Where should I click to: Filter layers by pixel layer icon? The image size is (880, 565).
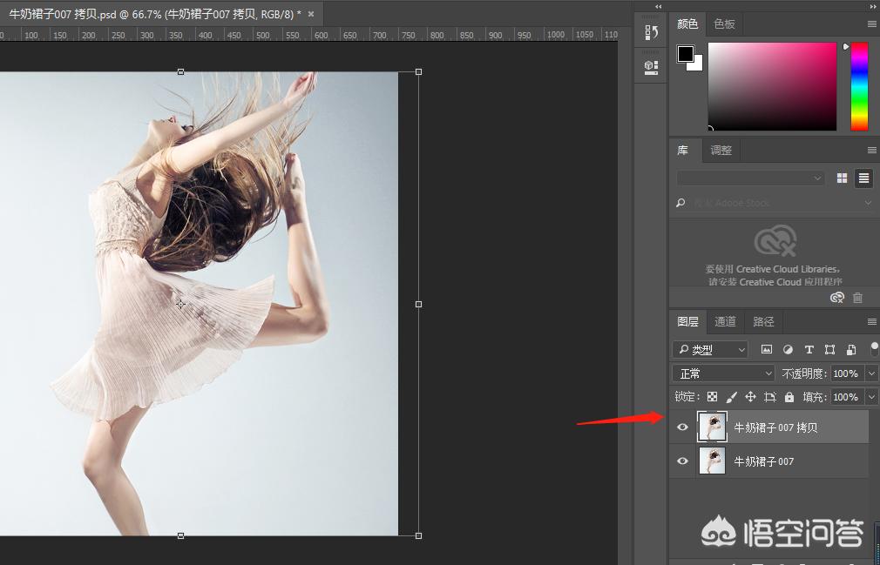click(767, 349)
